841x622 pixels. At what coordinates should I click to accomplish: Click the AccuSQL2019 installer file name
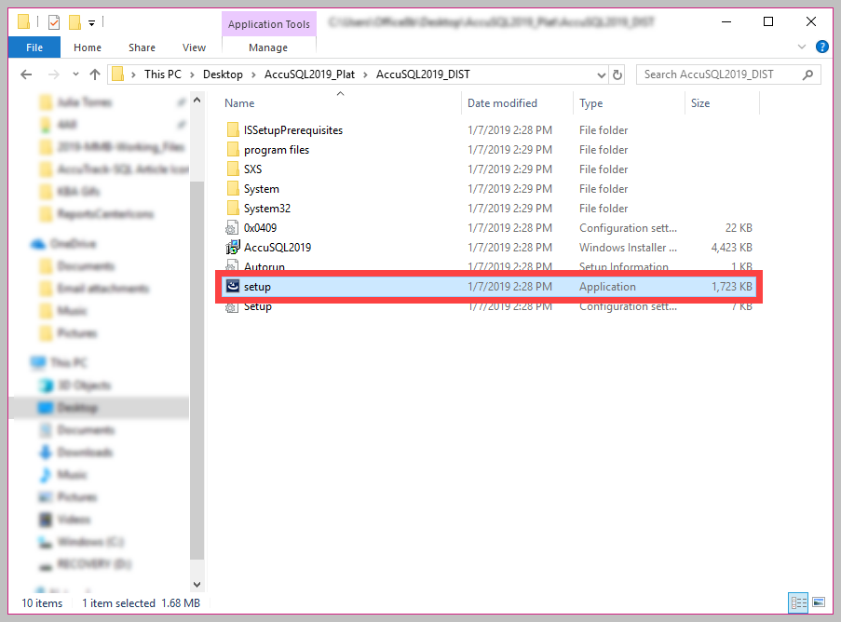278,248
